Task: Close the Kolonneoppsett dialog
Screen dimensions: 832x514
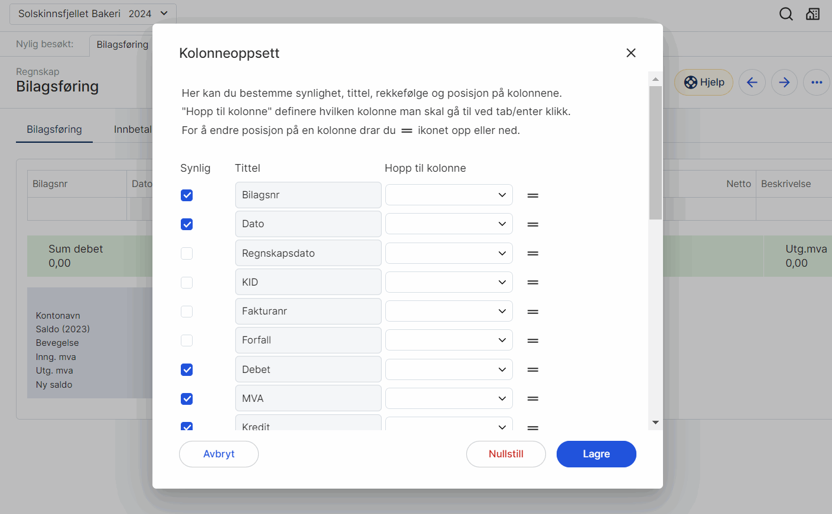Action: click(631, 53)
